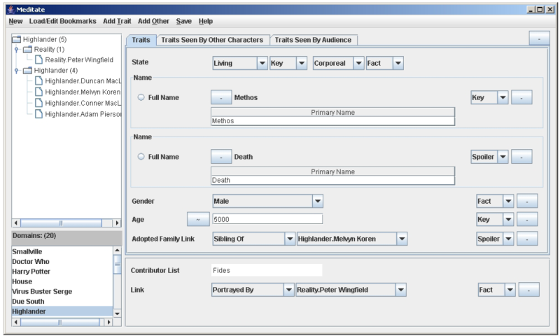This screenshot has width=560, height=336.
Task: Select Virus Buster Serge domain
Action: 62,291
